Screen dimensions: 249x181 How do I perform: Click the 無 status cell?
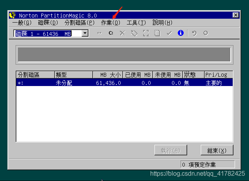click(187, 83)
